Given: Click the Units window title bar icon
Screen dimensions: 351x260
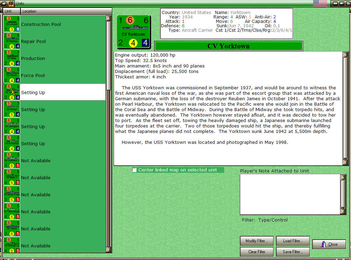Looking at the screenshot, I should click(x=11, y=3).
